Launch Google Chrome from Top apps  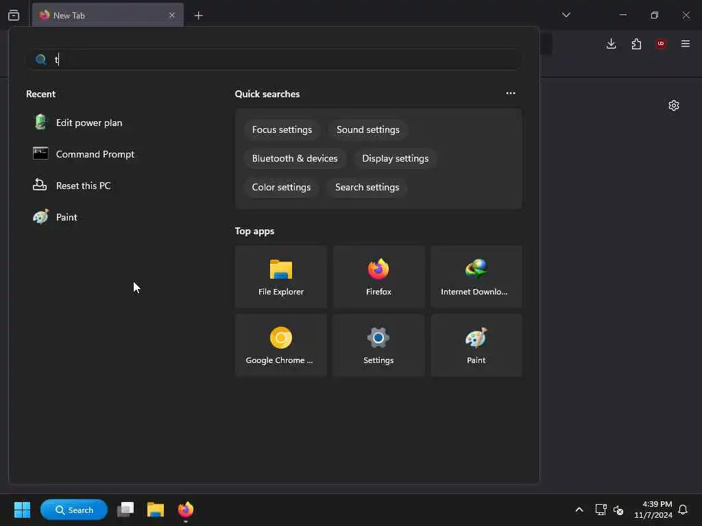pyautogui.click(x=280, y=345)
